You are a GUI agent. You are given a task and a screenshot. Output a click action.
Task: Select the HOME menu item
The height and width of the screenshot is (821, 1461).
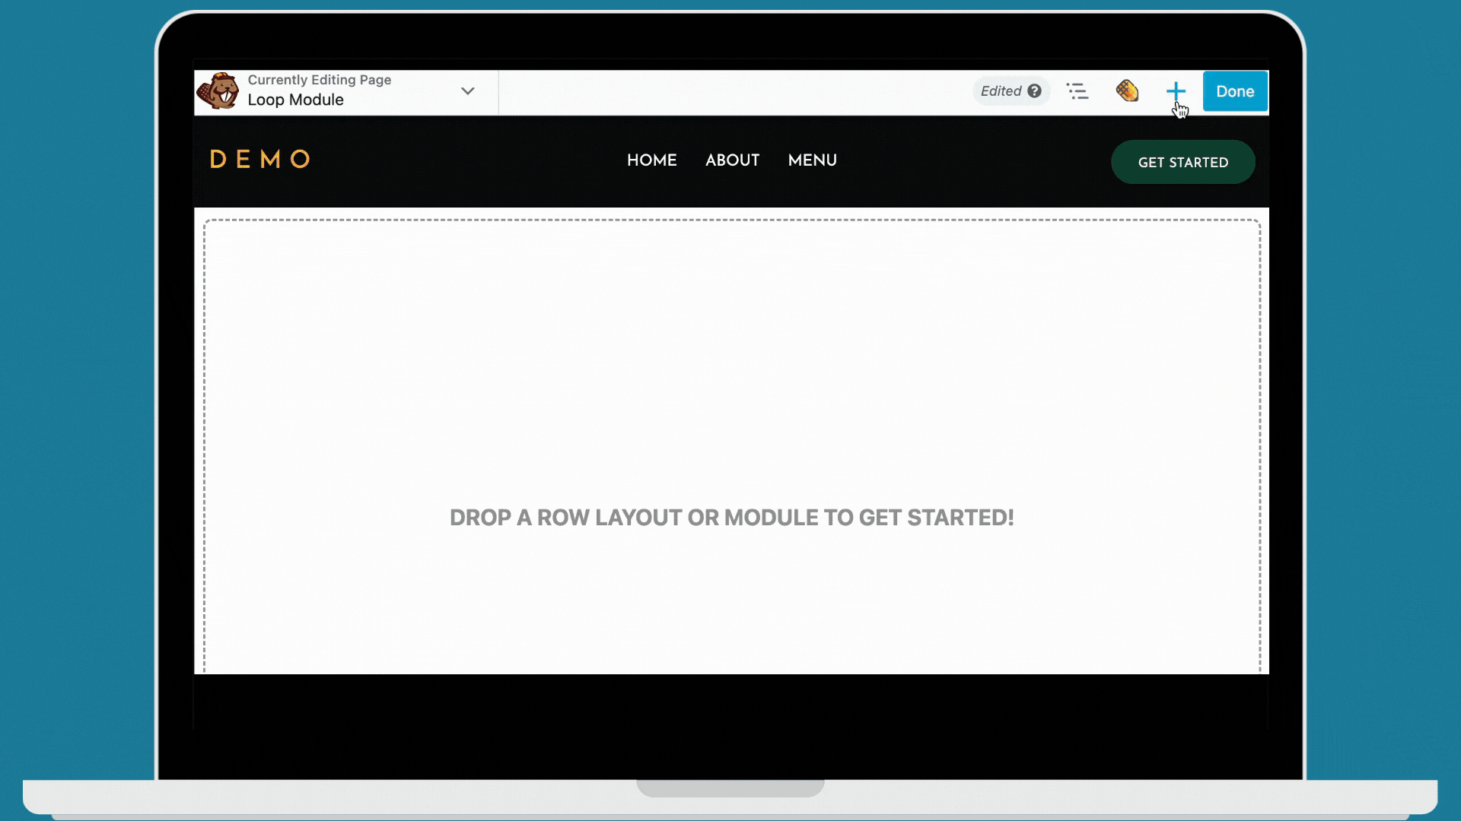[x=651, y=160]
